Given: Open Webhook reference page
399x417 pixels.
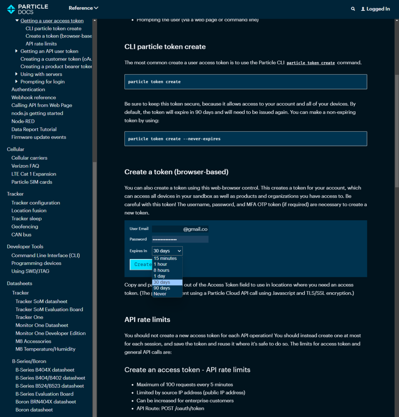Looking at the screenshot, I should tap(34, 97).
